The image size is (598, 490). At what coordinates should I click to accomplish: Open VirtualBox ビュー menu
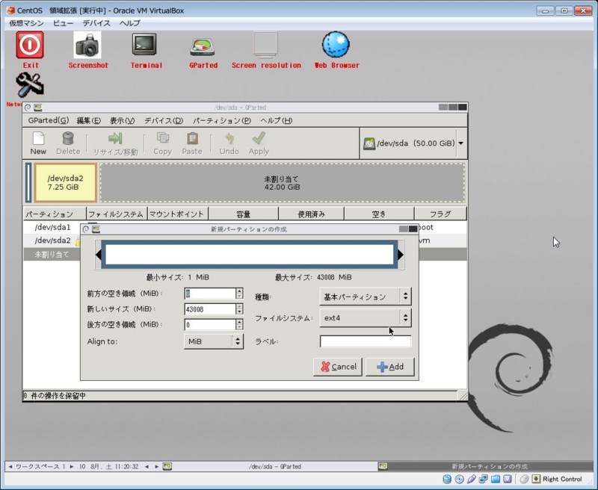63,23
